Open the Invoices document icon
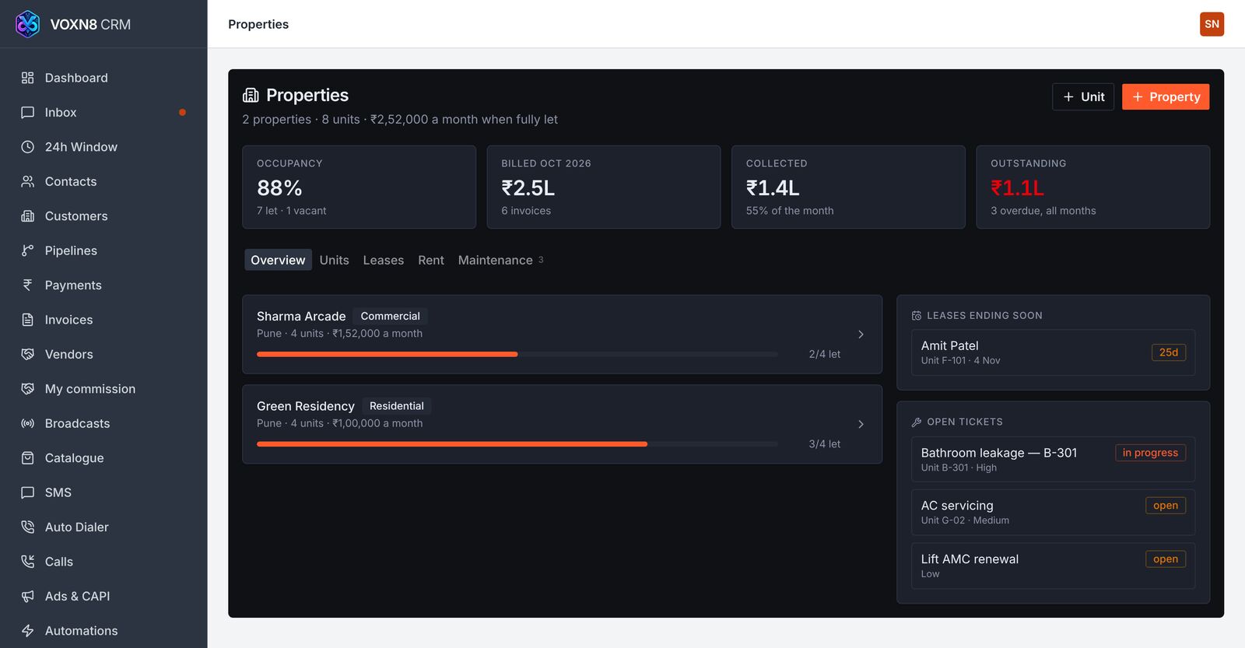The image size is (1245, 648). coord(27,320)
